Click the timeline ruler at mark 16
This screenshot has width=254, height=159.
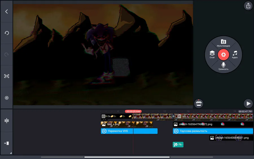188,111
